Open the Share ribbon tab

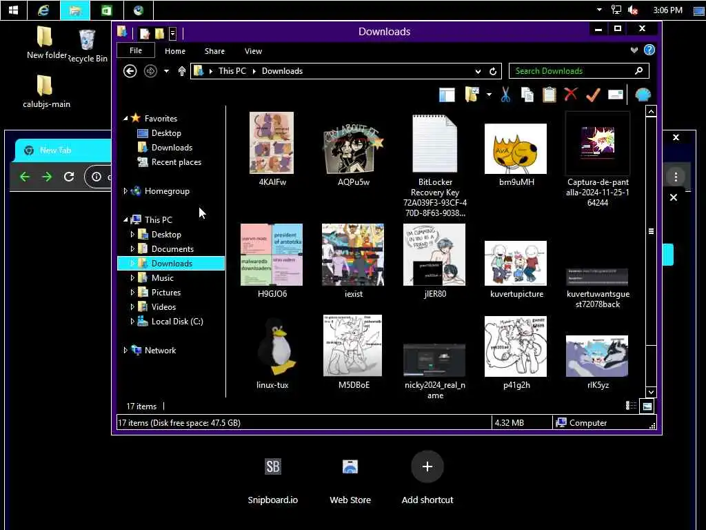(x=214, y=51)
